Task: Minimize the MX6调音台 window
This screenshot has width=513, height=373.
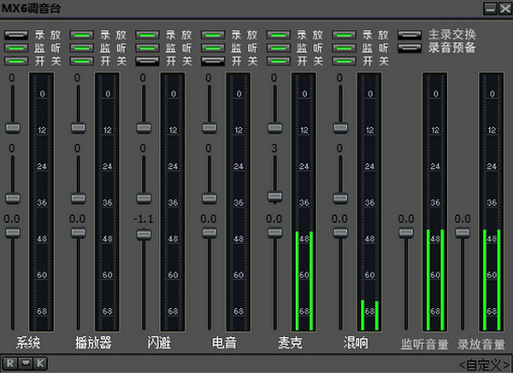Action: [x=490, y=9]
